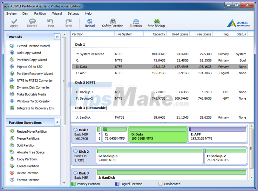Viewport: 258px width, 191px height.
Task: Open the Disk menu
Action: 25,13
